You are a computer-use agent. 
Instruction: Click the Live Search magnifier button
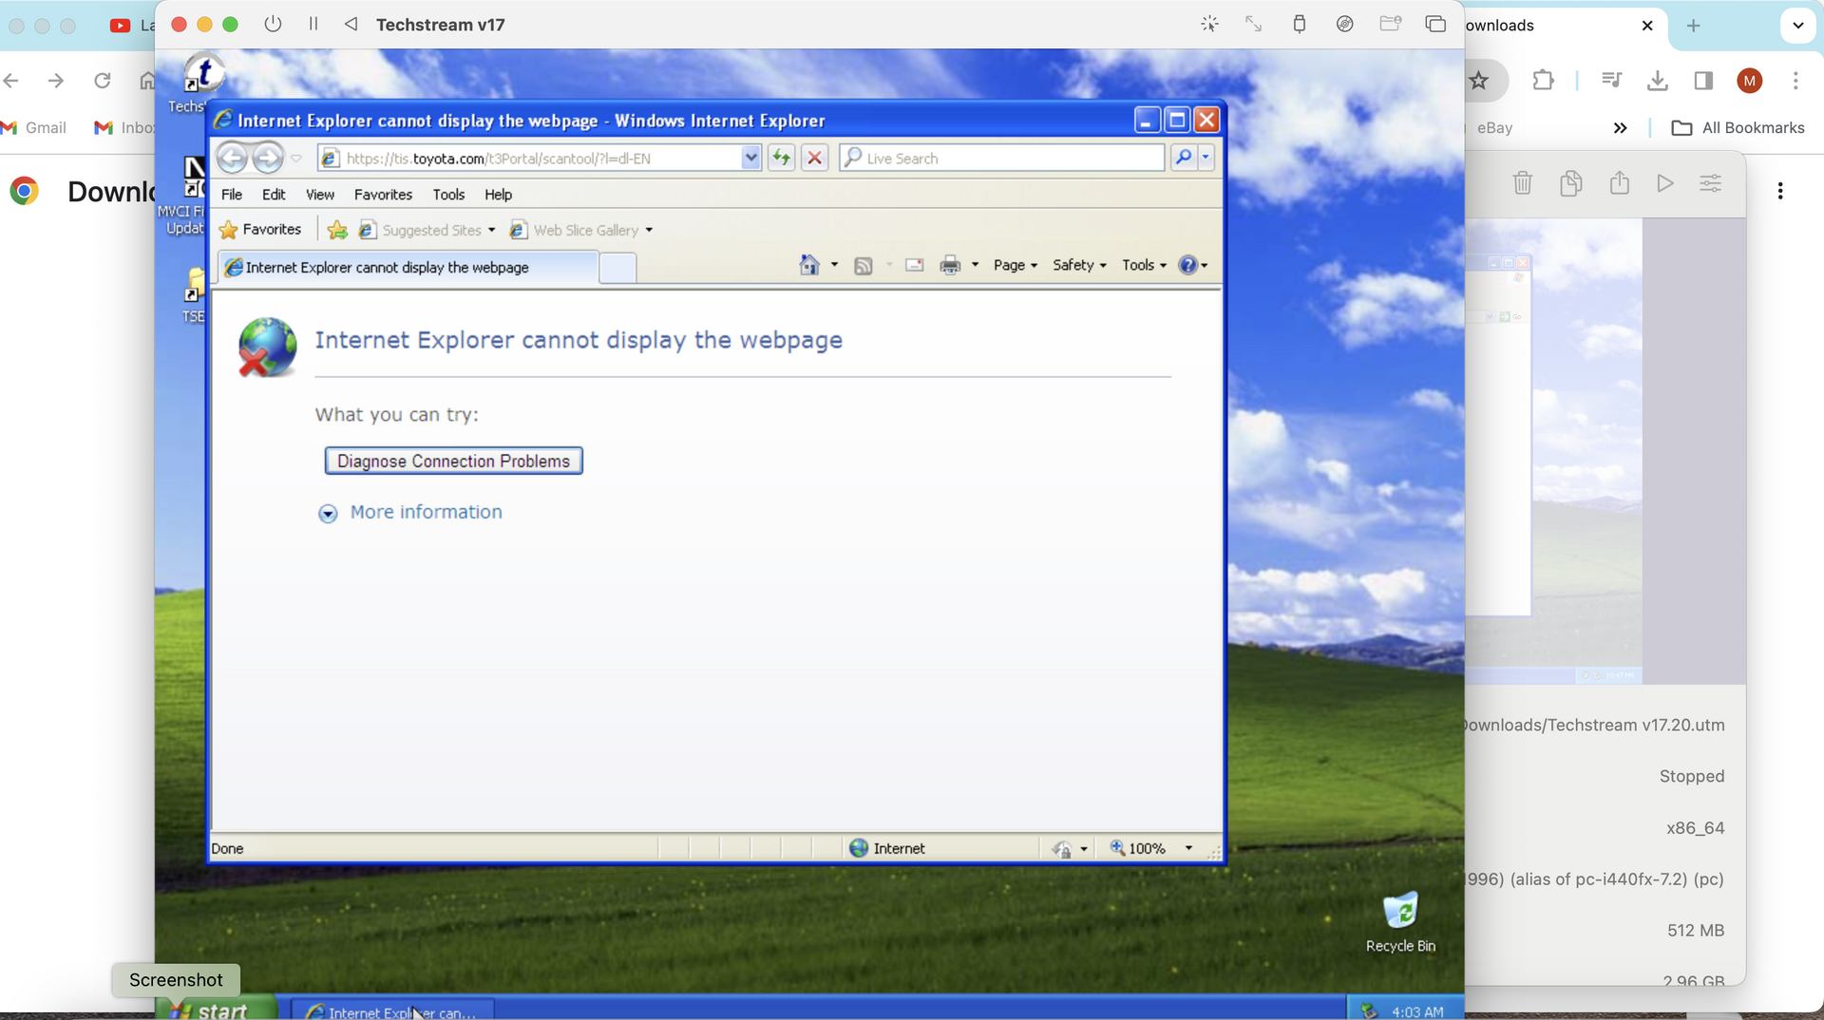1183,158
